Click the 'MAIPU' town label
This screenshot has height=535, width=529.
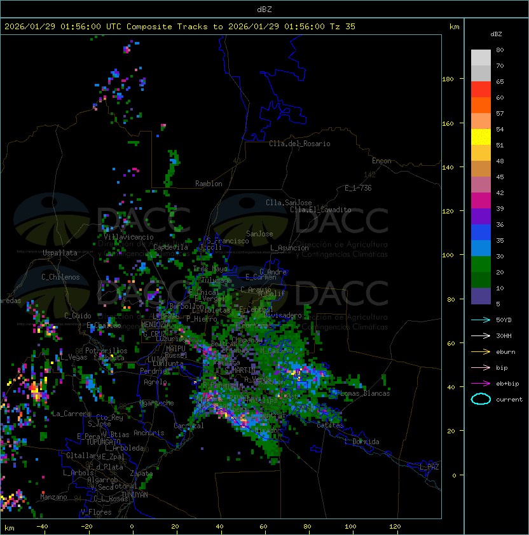pos(175,349)
